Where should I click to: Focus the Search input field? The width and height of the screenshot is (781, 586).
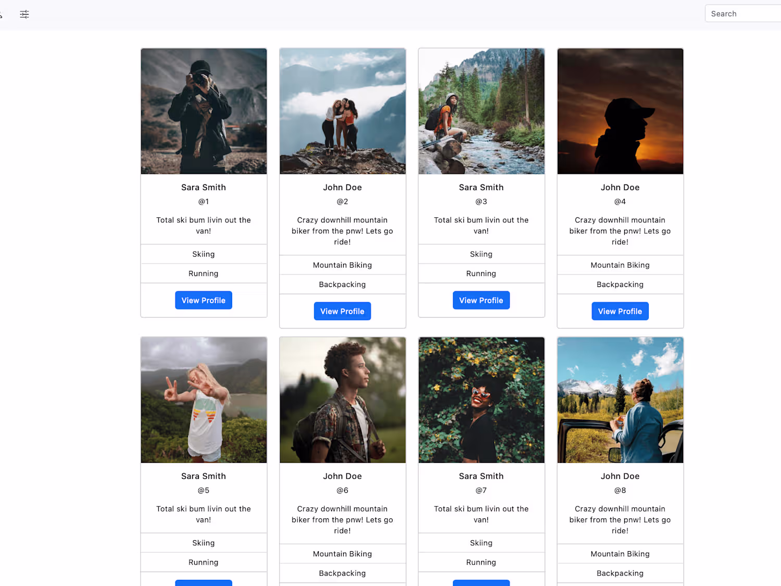(x=743, y=14)
